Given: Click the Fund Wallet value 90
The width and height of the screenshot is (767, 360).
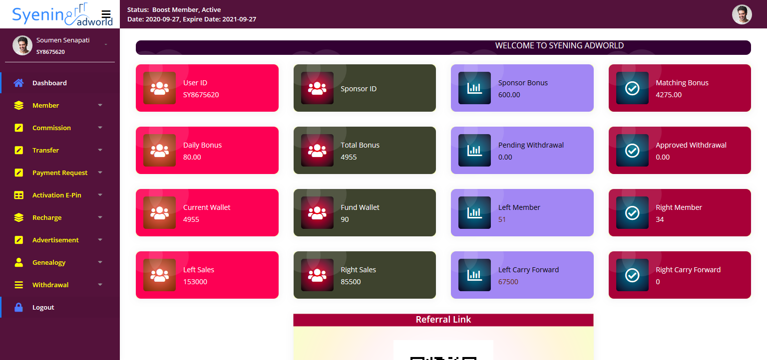Looking at the screenshot, I should [x=345, y=219].
